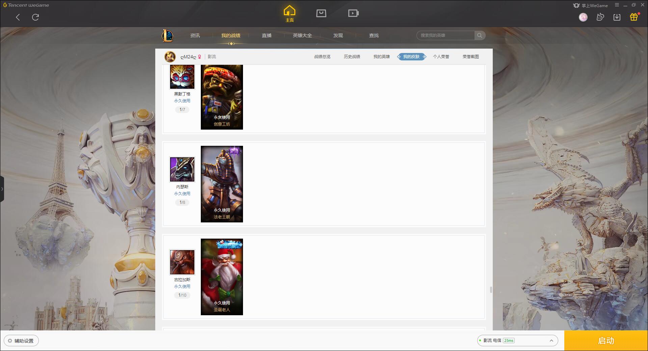The width and height of the screenshot is (648, 351).
Task: Click the 启动 launch button
Action: (606, 341)
